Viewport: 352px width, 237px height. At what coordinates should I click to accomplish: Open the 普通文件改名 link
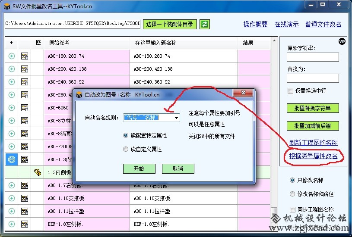click(323, 24)
